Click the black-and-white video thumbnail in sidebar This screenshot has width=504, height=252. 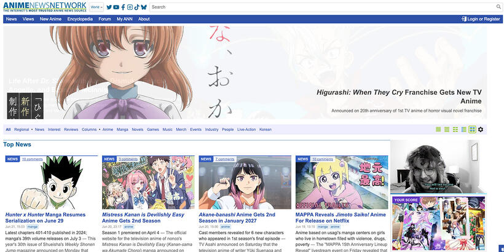435,167
